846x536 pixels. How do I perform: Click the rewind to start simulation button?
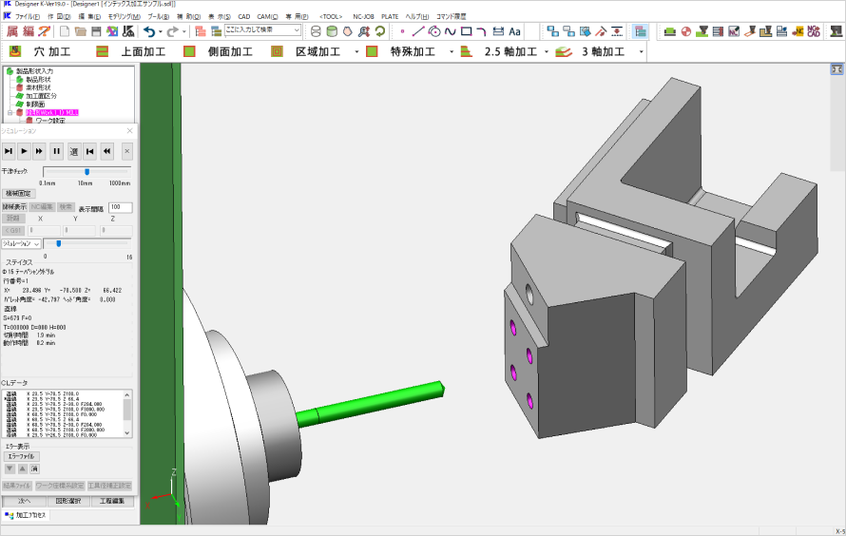[89, 151]
